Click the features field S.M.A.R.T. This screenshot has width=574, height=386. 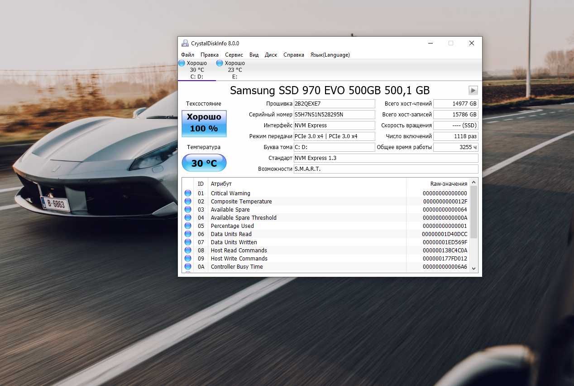pyautogui.click(x=386, y=169)
